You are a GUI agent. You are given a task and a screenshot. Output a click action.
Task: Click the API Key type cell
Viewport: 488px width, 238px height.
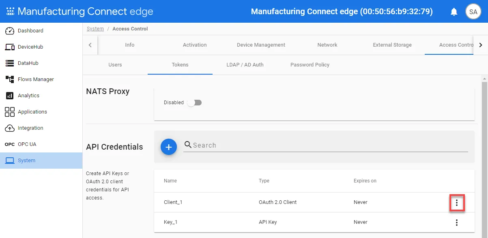coord(268,222)
